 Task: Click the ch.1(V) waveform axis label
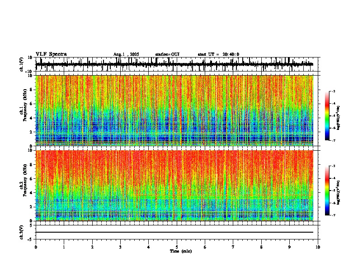click(x=22, y=64)
